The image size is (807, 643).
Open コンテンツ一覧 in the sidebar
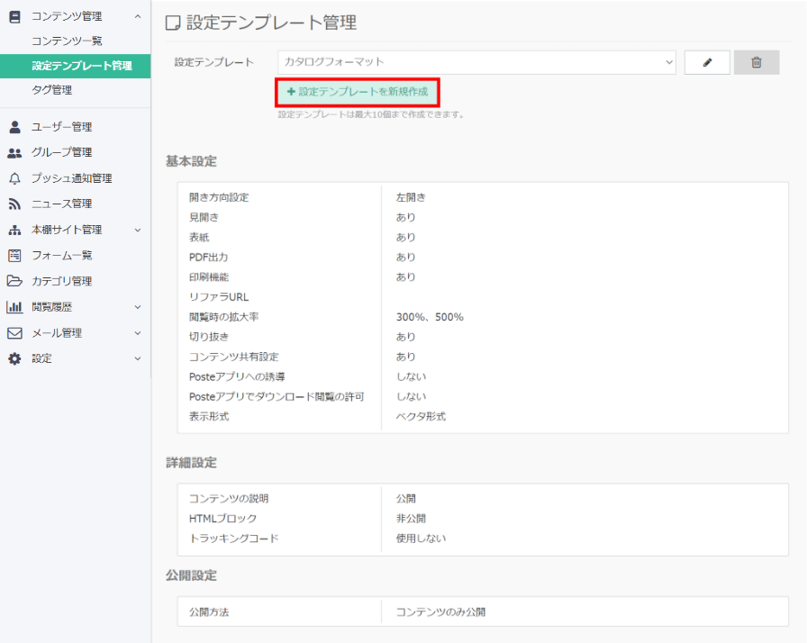[67, 41]
